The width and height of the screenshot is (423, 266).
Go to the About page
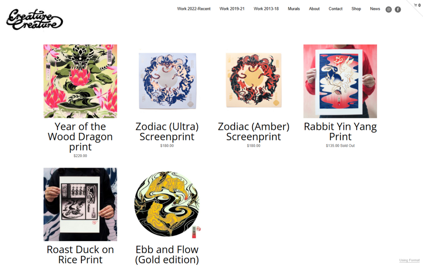pos(314,9)
